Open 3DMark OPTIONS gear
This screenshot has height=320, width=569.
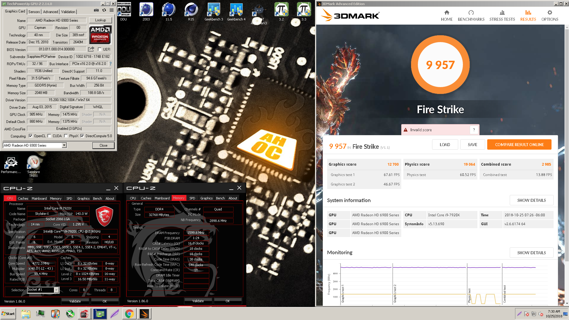click(x=550, y=16)
